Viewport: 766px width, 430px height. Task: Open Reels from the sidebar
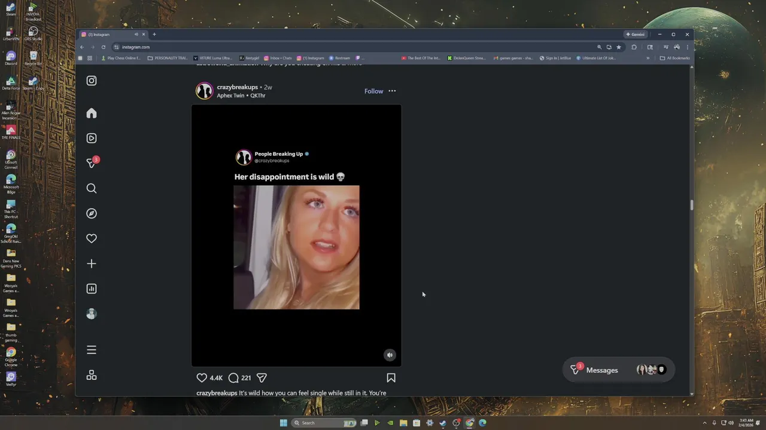pos(92,138)
